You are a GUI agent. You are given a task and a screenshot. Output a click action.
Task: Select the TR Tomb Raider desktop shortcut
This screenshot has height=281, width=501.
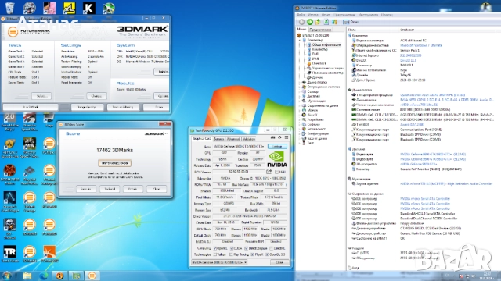click(9, 254)
